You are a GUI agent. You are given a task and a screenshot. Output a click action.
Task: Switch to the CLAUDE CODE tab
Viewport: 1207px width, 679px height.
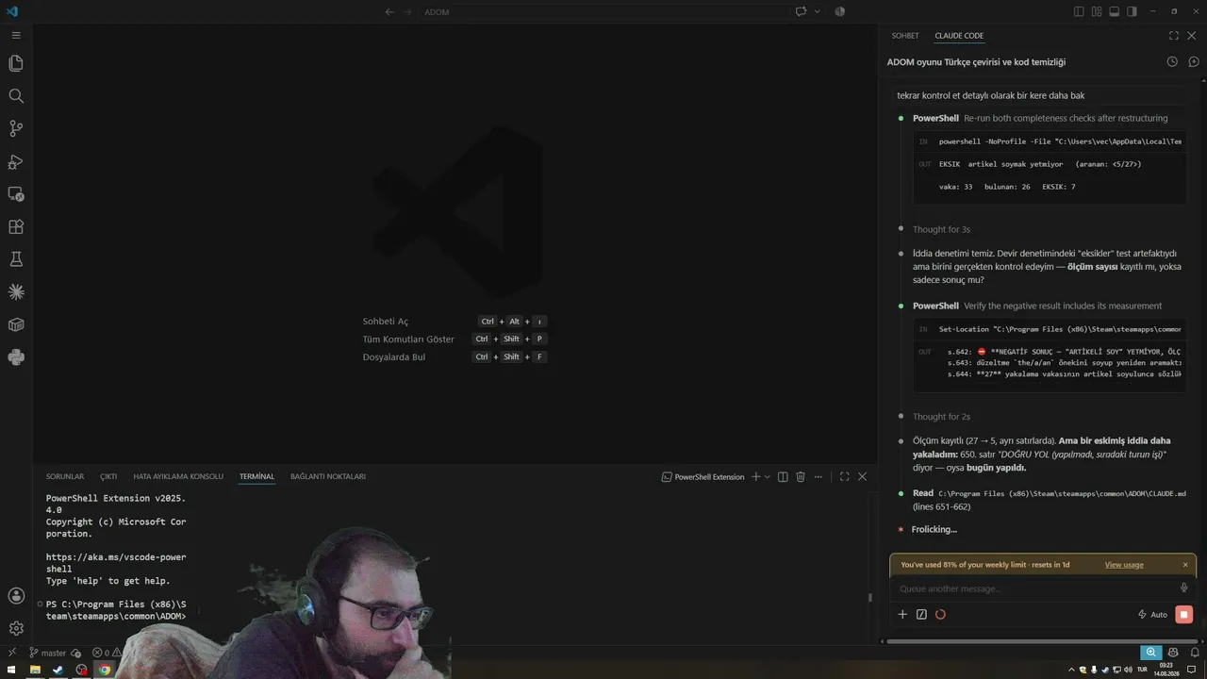click(959, 36)
